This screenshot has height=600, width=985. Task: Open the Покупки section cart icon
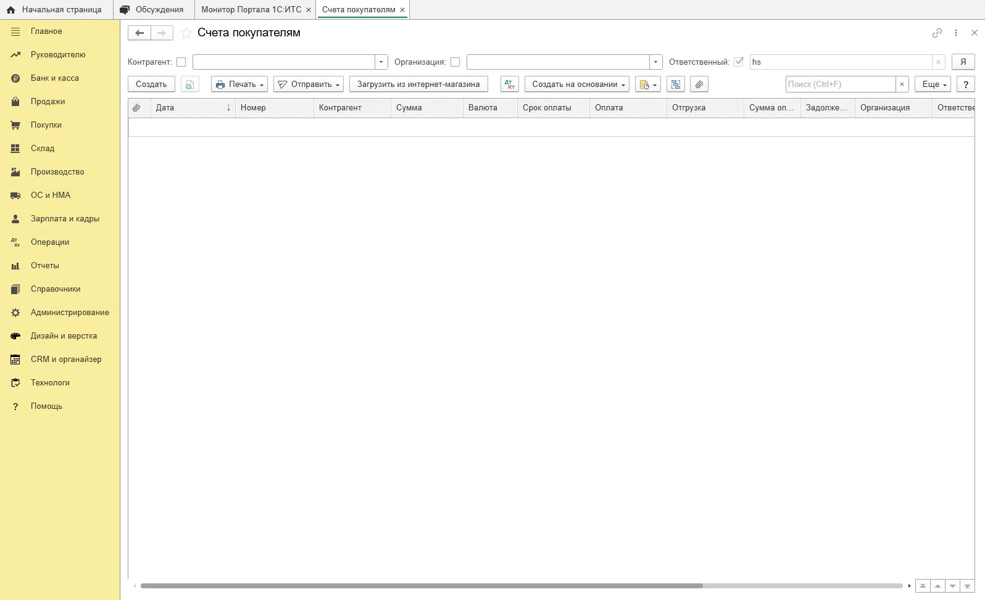[15, 125]
